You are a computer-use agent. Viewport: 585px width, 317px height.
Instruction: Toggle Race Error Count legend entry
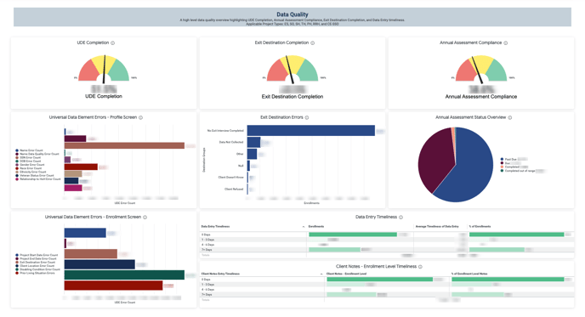29,168
